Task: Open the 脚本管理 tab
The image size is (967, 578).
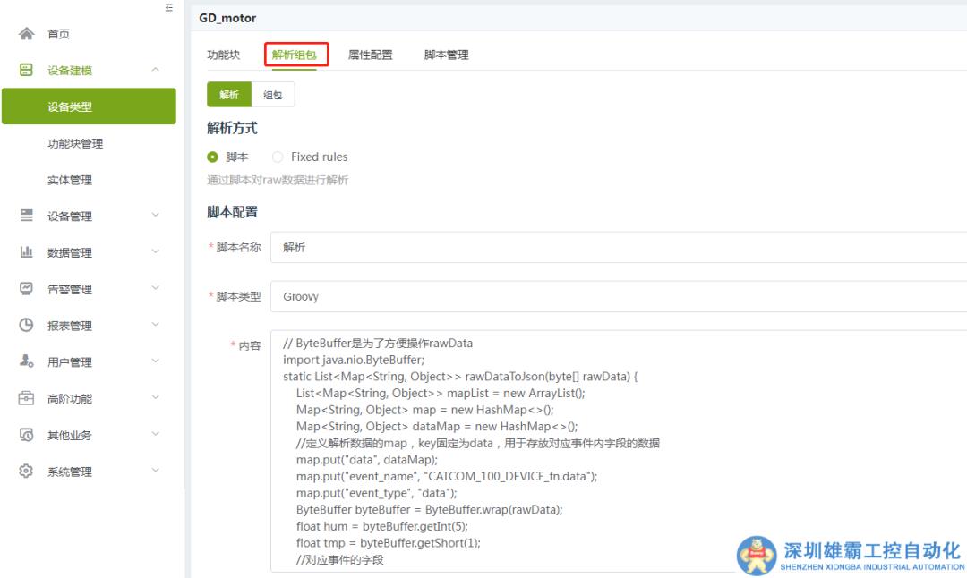Action: coord(446,55)
